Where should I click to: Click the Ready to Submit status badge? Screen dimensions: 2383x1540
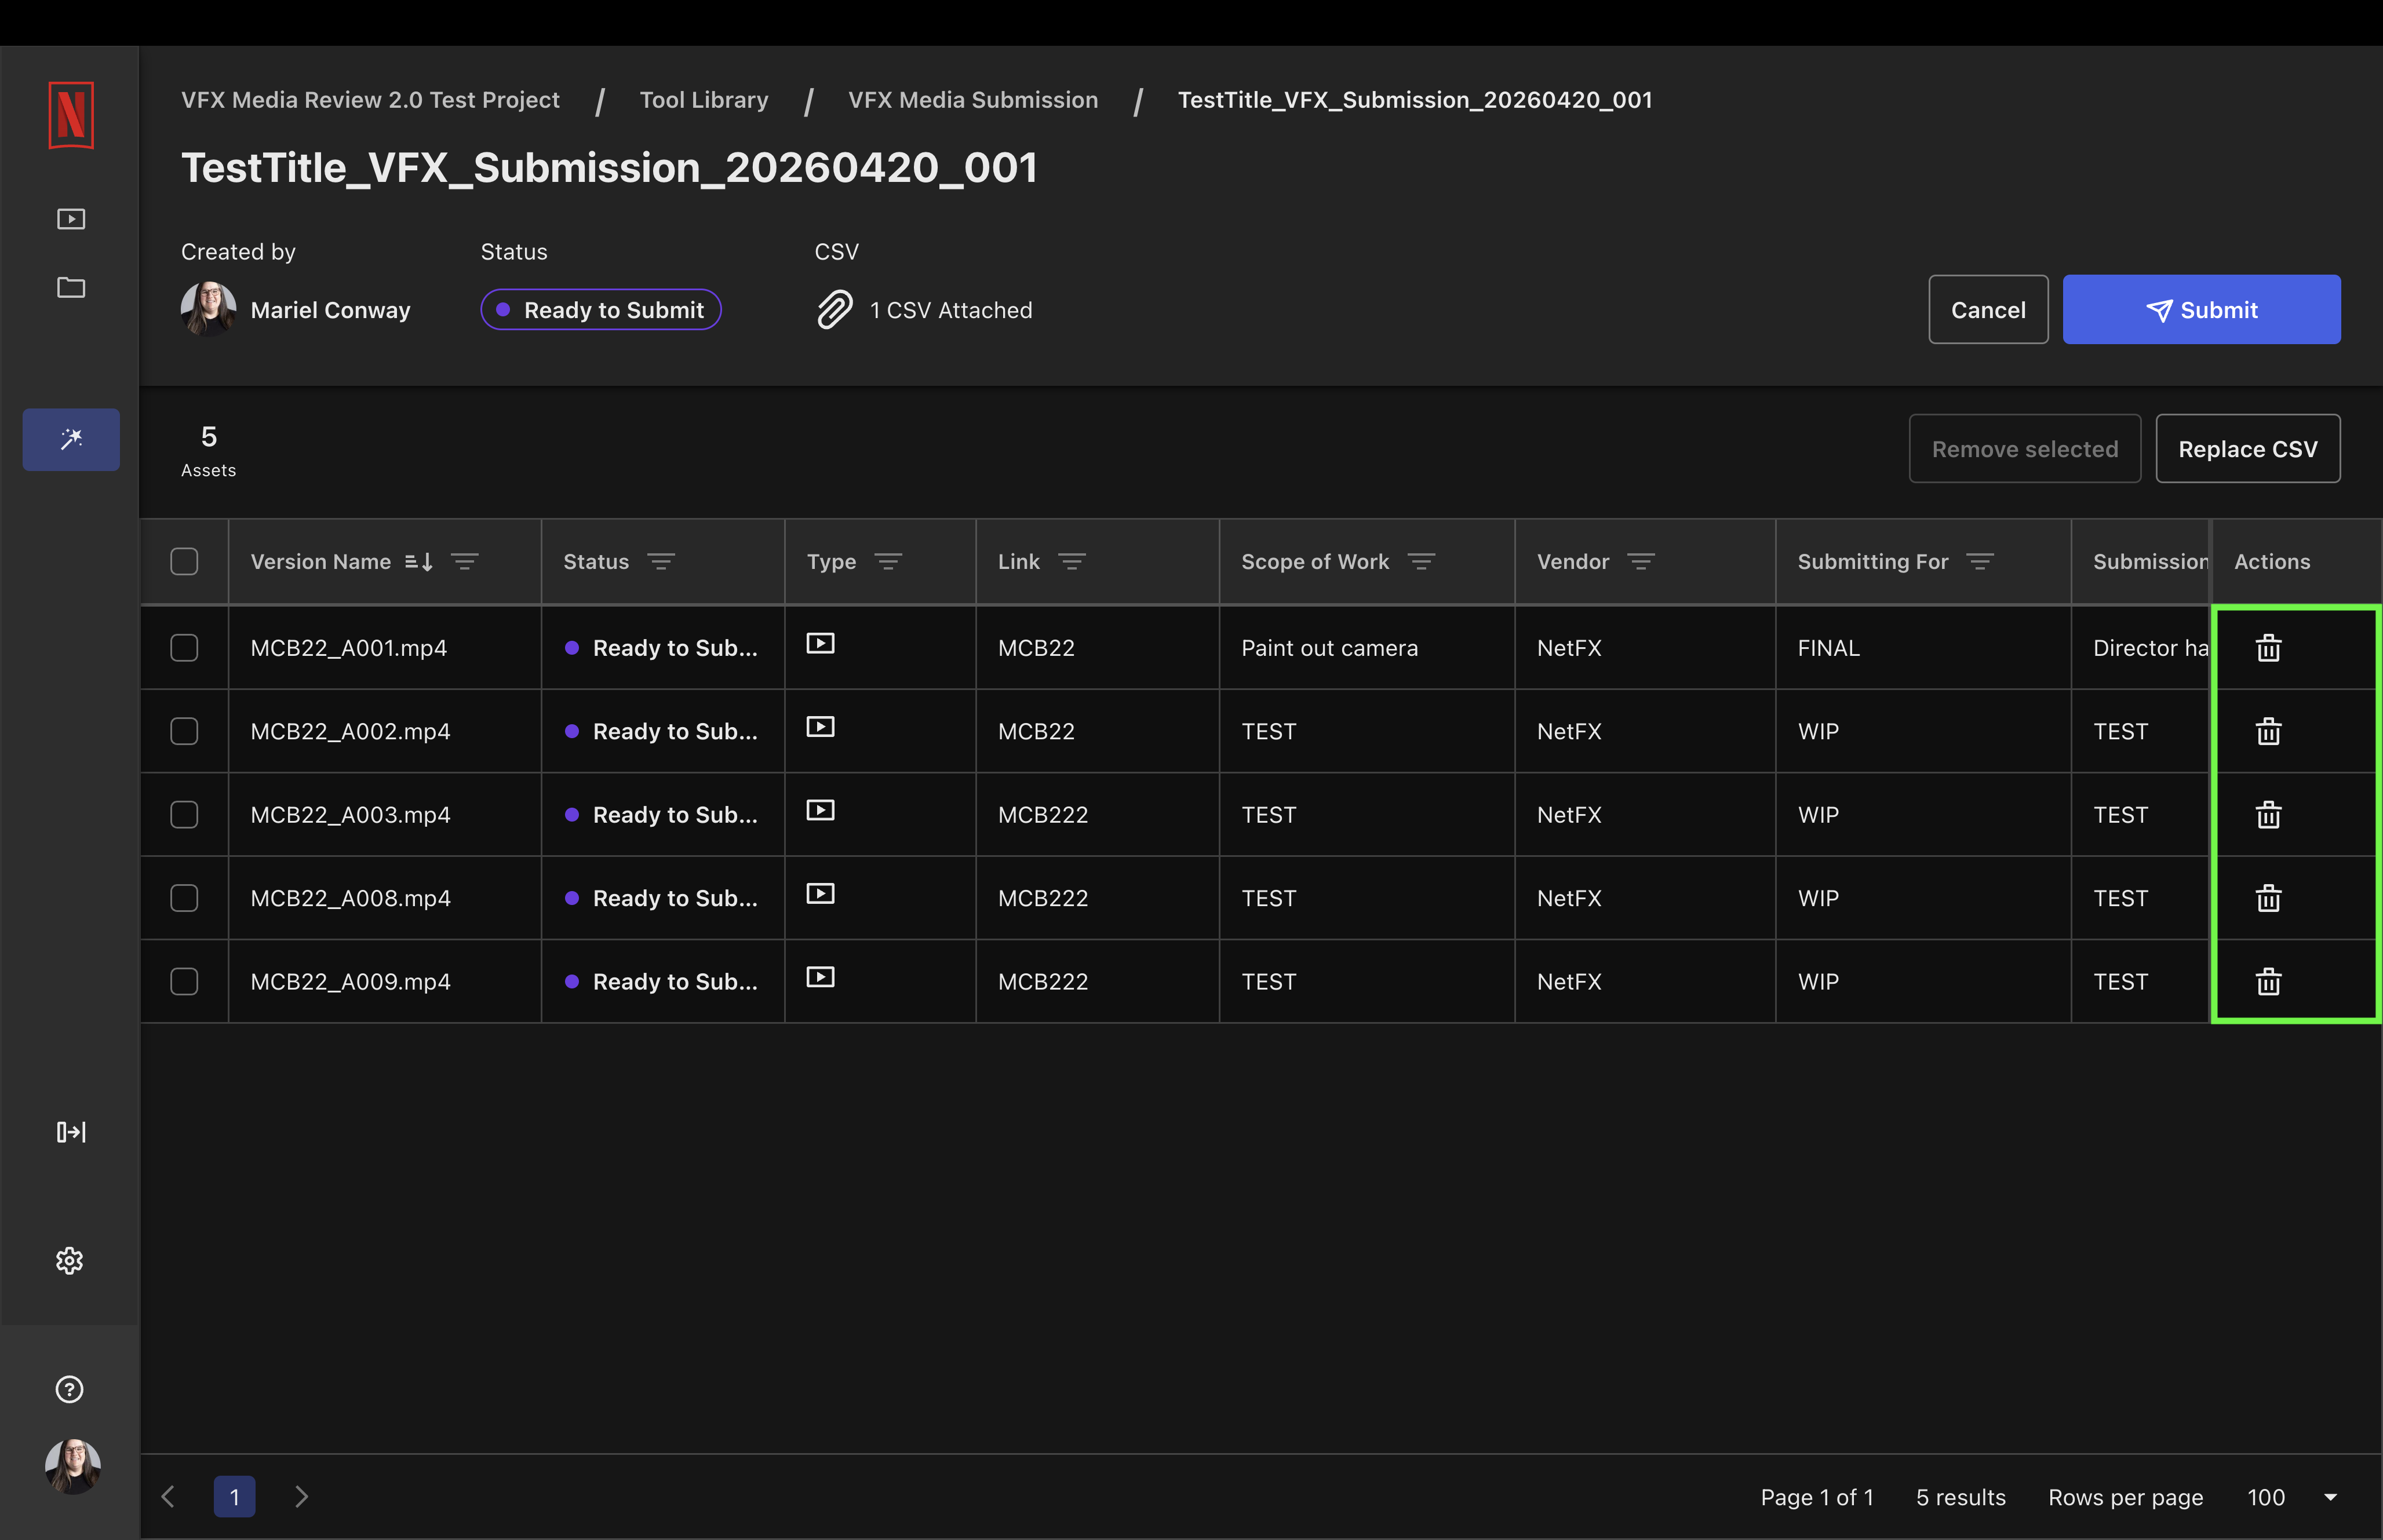[601, 310]
